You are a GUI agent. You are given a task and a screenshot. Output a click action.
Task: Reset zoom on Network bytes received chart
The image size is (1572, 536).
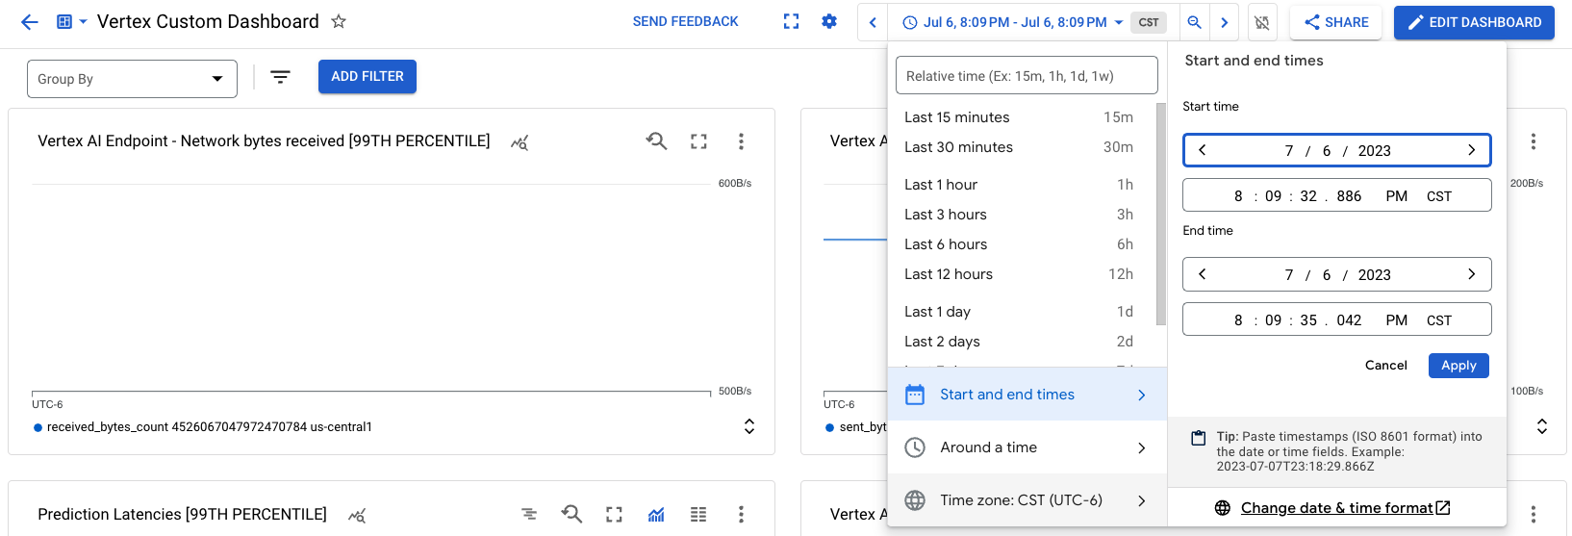656,141
